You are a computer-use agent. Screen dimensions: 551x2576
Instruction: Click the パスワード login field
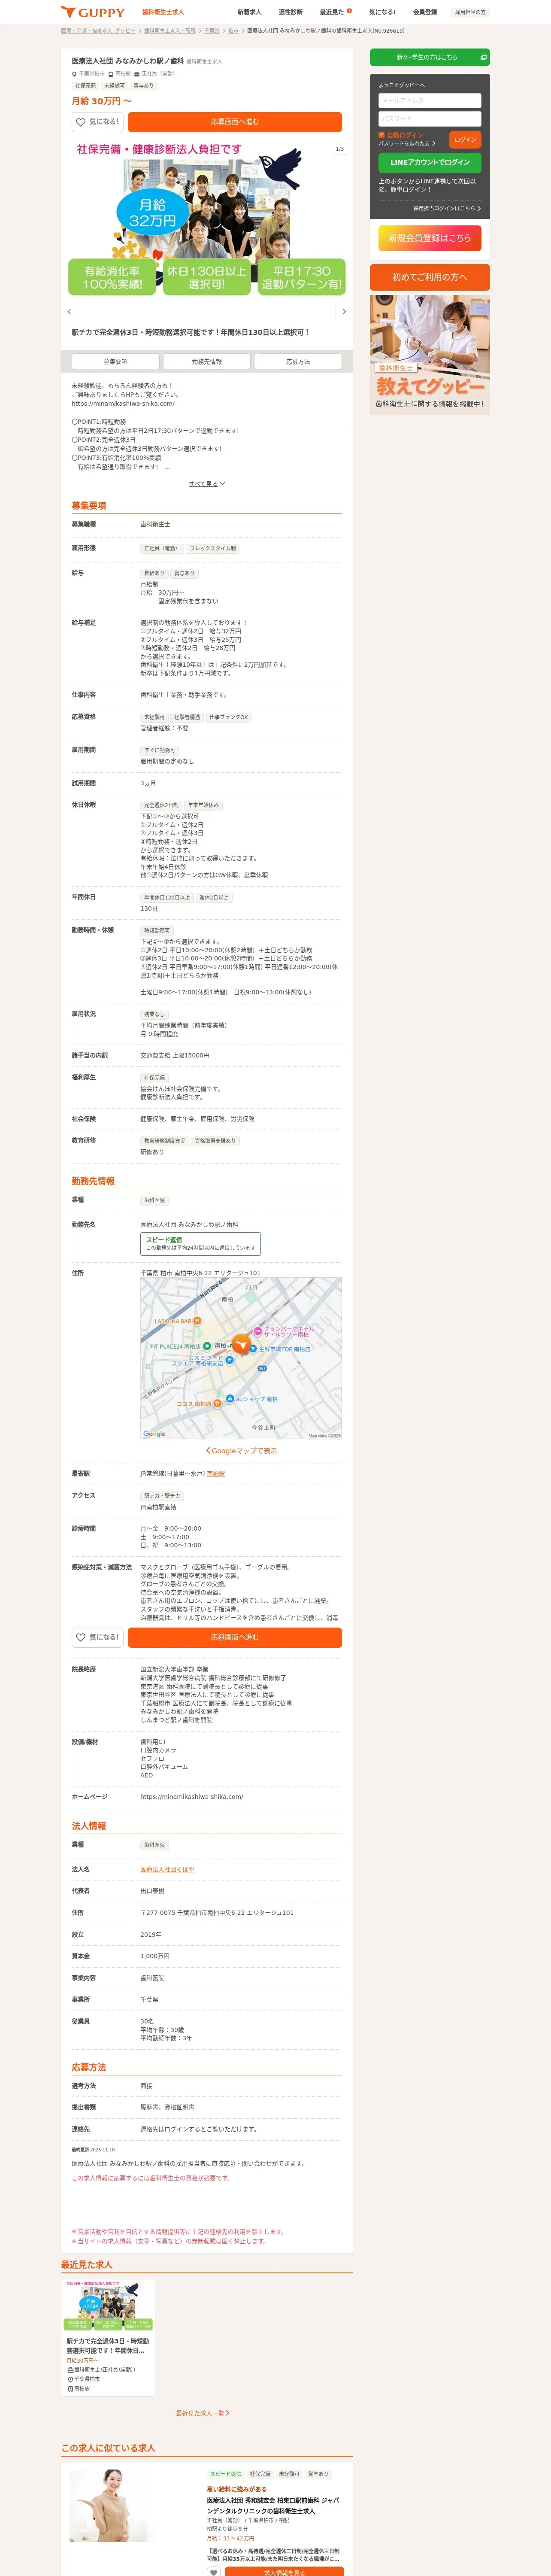[430, 119]
